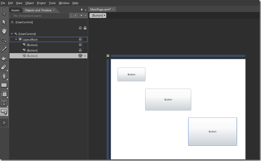Screen dimensions: 261x161
Task: Open the storyboard options dropdown arrow
Action: (86, 16)
